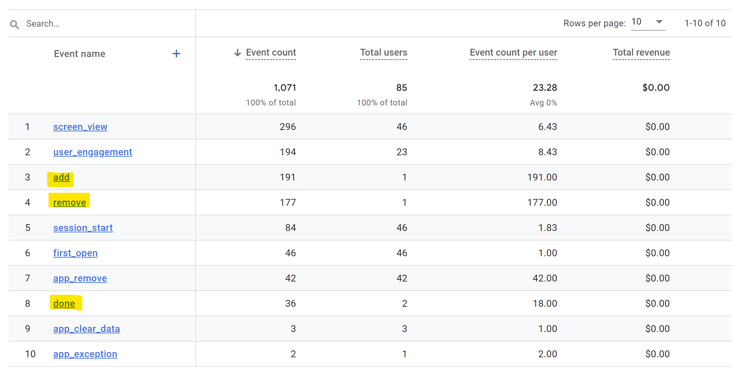
Task: Click the Event count column header
Action: pos(271,53)
